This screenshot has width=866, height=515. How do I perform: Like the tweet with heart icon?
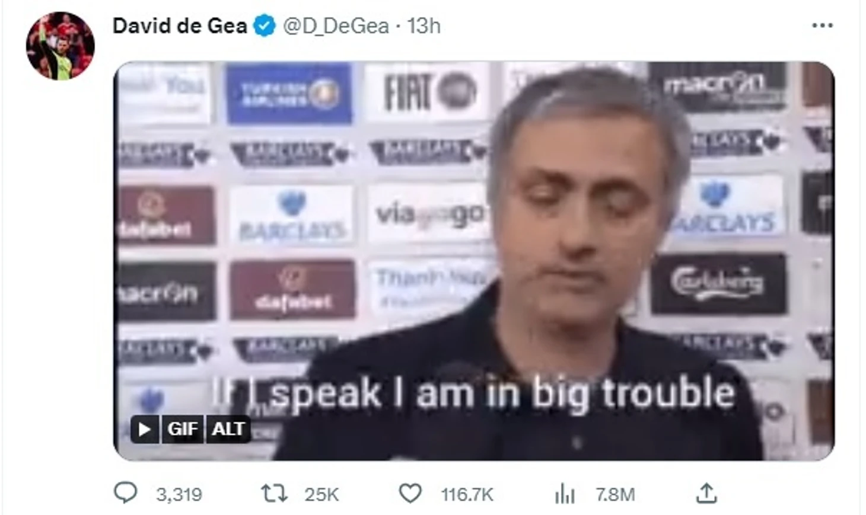click(410, 493)
